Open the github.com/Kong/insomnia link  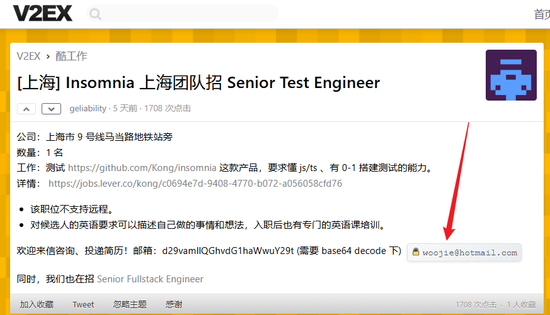click(x=142, y=168)
